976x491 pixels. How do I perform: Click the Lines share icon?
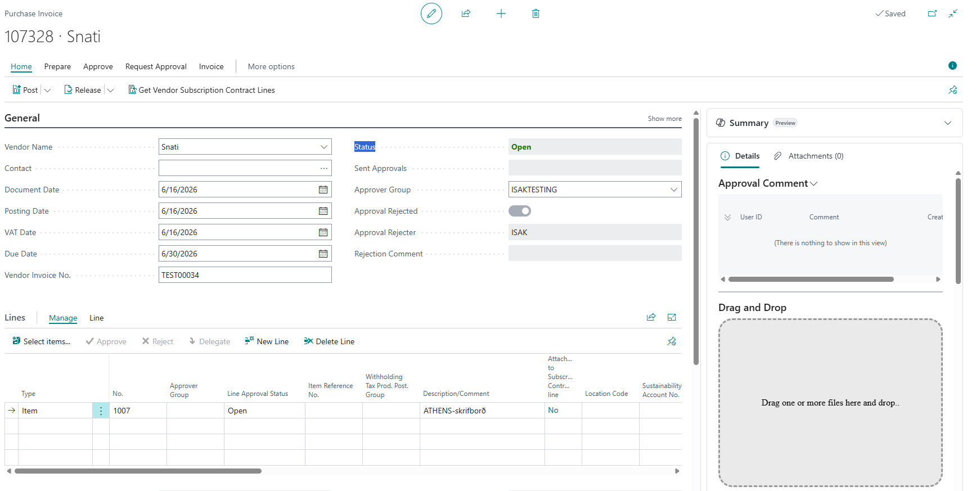pos(651,317)
